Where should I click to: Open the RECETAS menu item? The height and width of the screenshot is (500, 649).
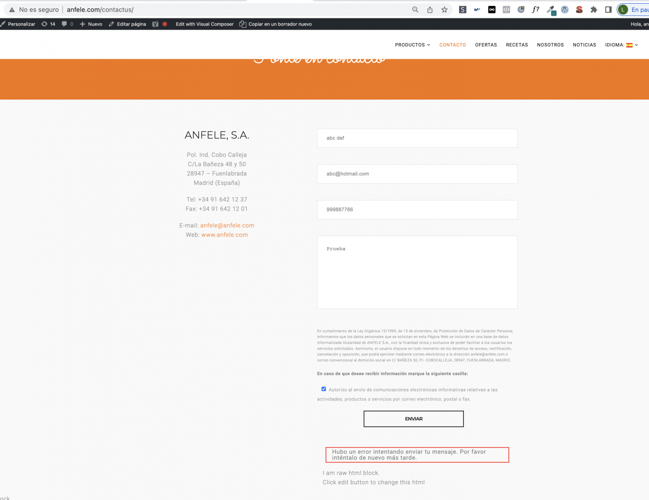tap(517, 45)
